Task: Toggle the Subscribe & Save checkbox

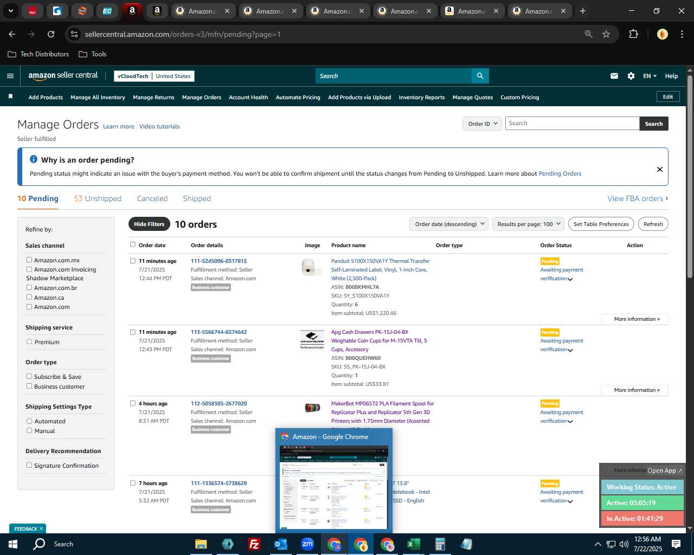Action: click(29, 377)
